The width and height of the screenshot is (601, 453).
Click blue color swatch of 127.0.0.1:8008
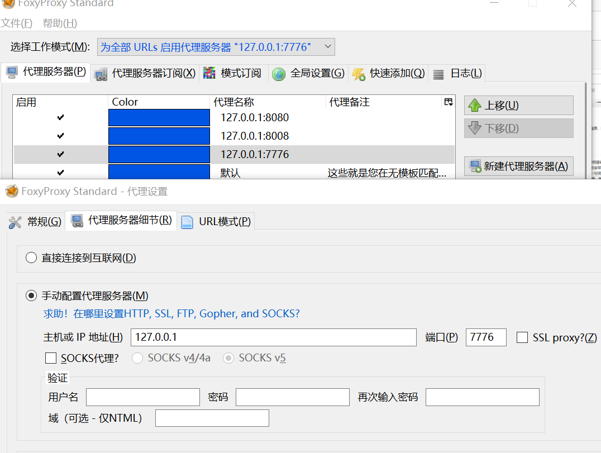tap(159, 136)
